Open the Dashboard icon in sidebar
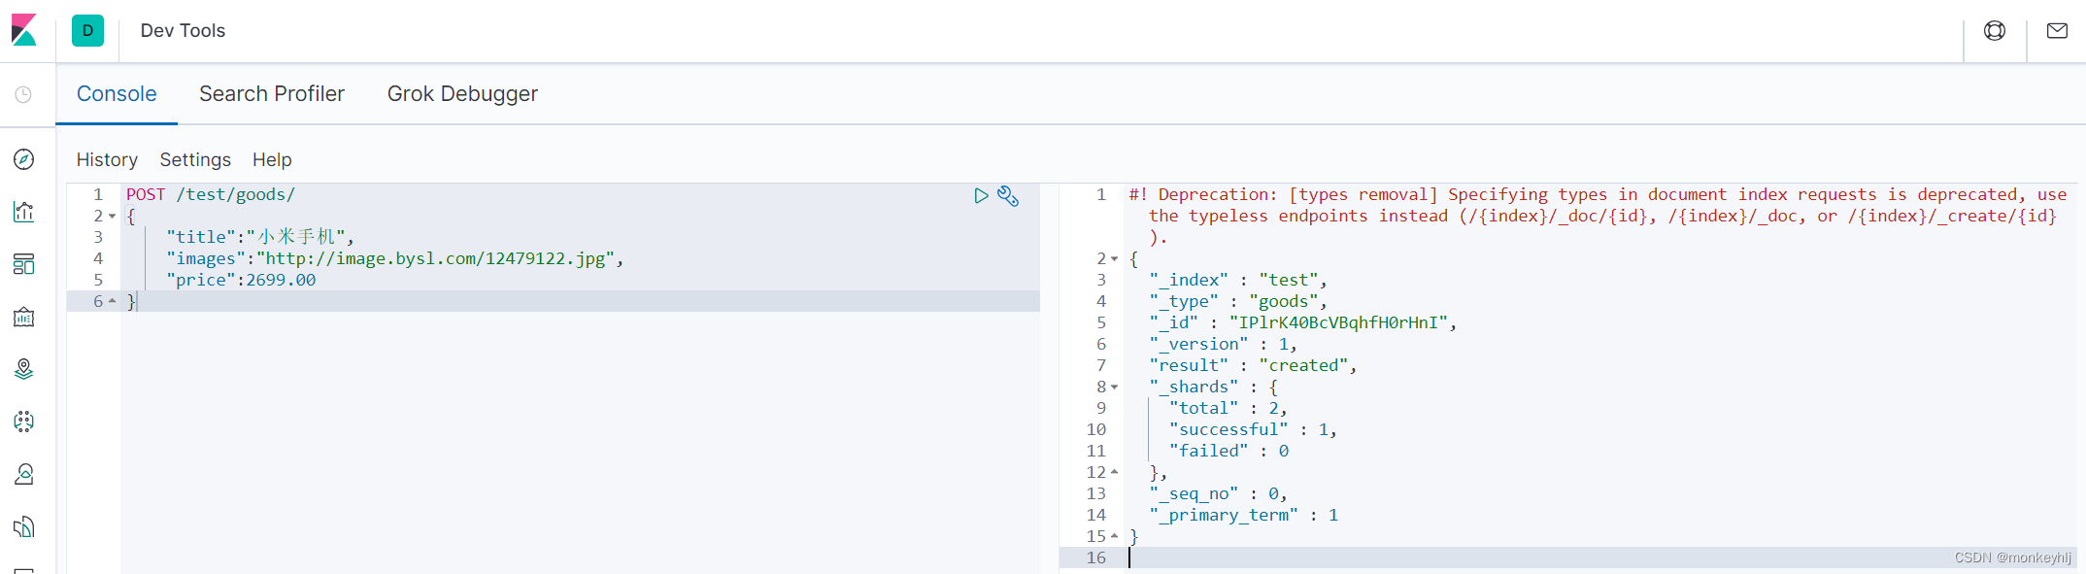The image size is (2086, 574). (x=24, y=264)
